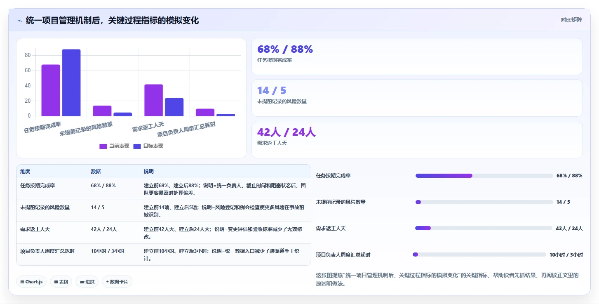Click the 维度 table column header
Image resolution: width=599 pixels, height=304 pixels.
tap(25, 172)
